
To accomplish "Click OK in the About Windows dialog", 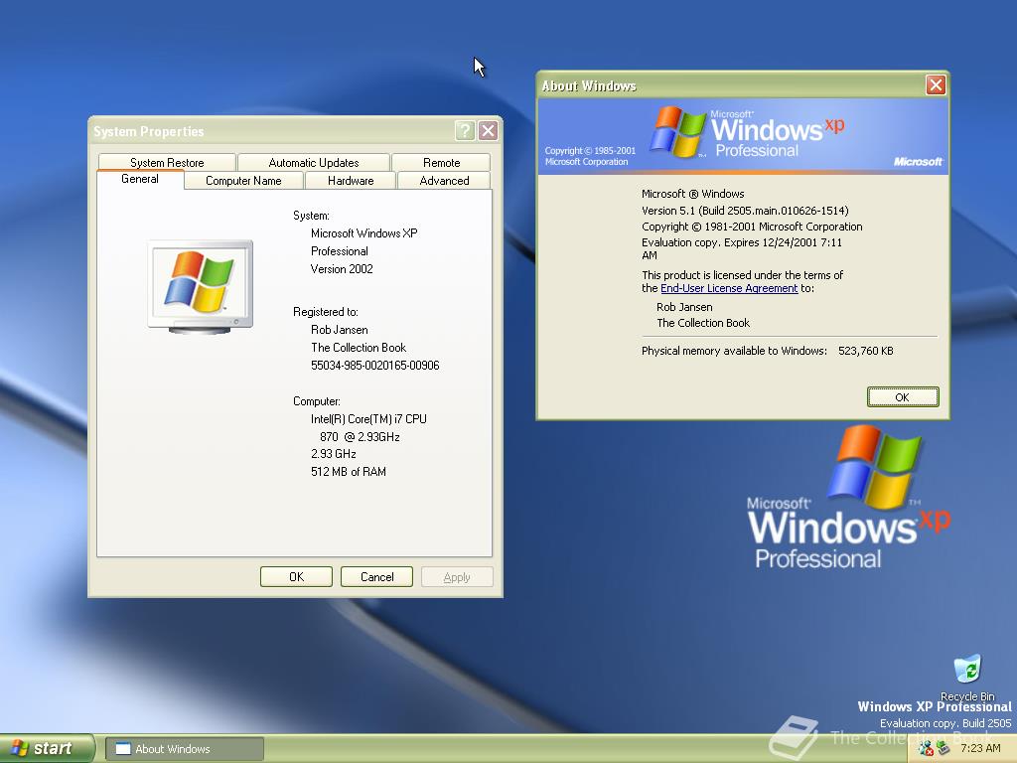I will pyautogui.click(x=902, y=397).
